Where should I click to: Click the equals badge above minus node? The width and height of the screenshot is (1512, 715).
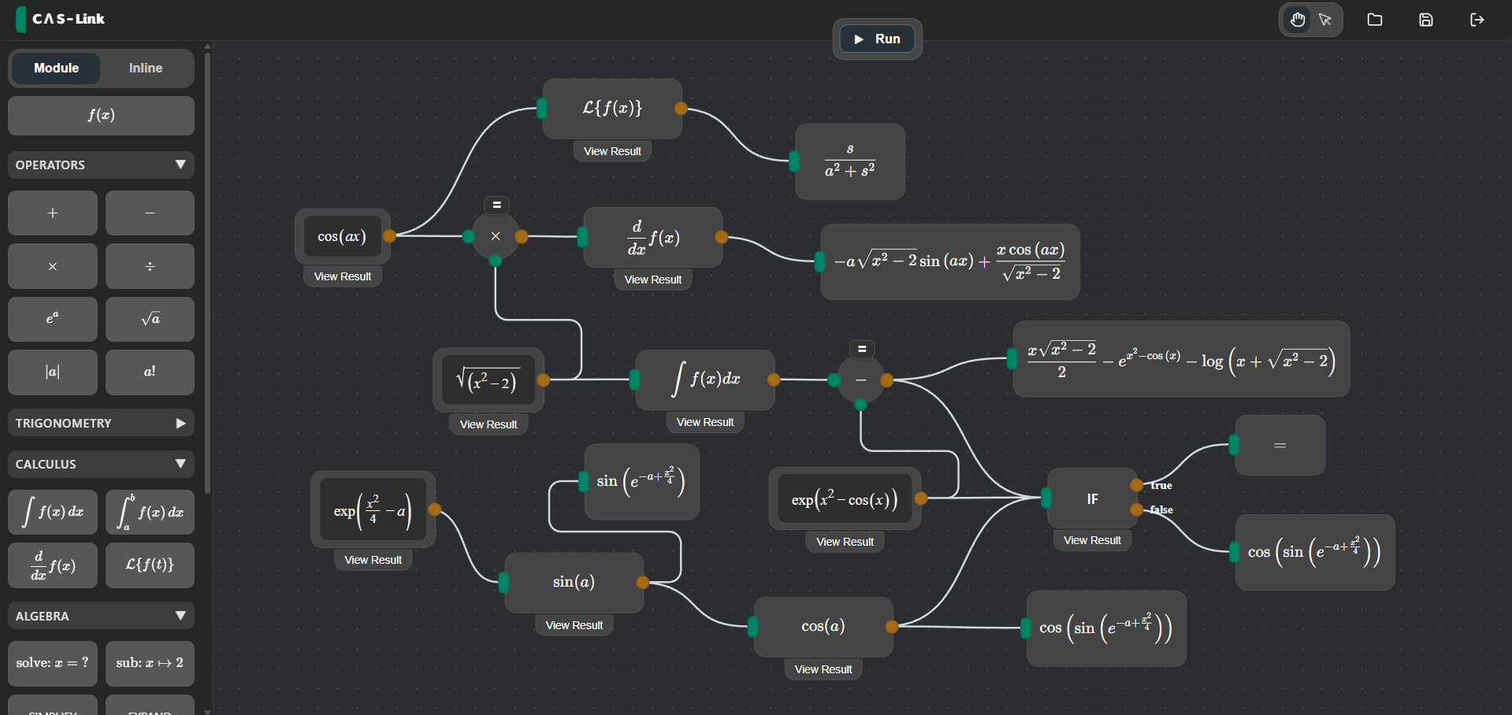pos(862,349)
